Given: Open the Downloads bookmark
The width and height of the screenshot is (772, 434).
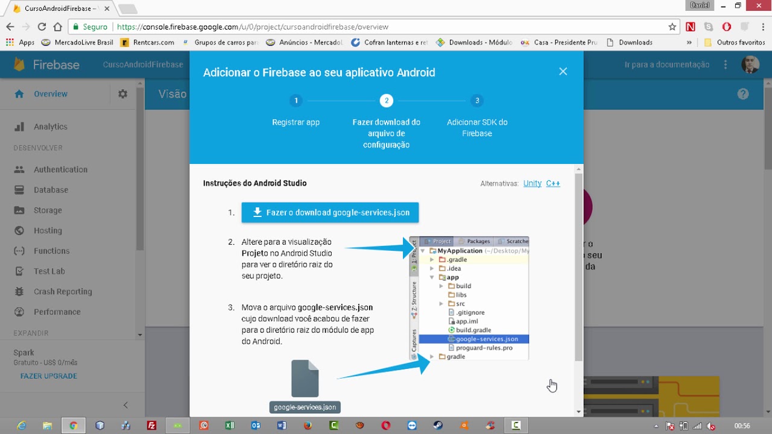Looking at the screenshot, I should [x=630, y=42].
